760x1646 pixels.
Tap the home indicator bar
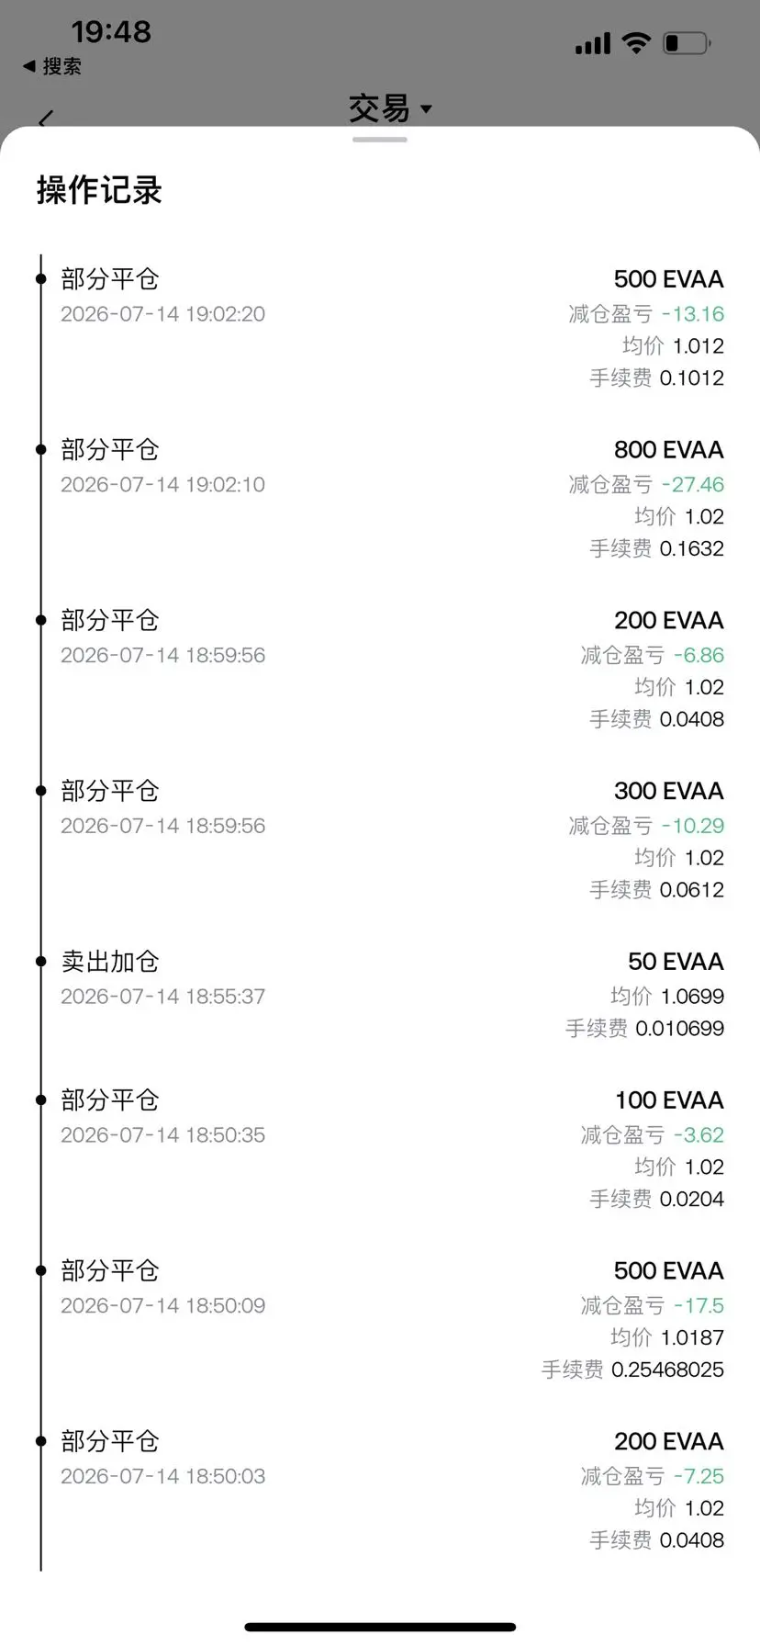click(380, 1627)
